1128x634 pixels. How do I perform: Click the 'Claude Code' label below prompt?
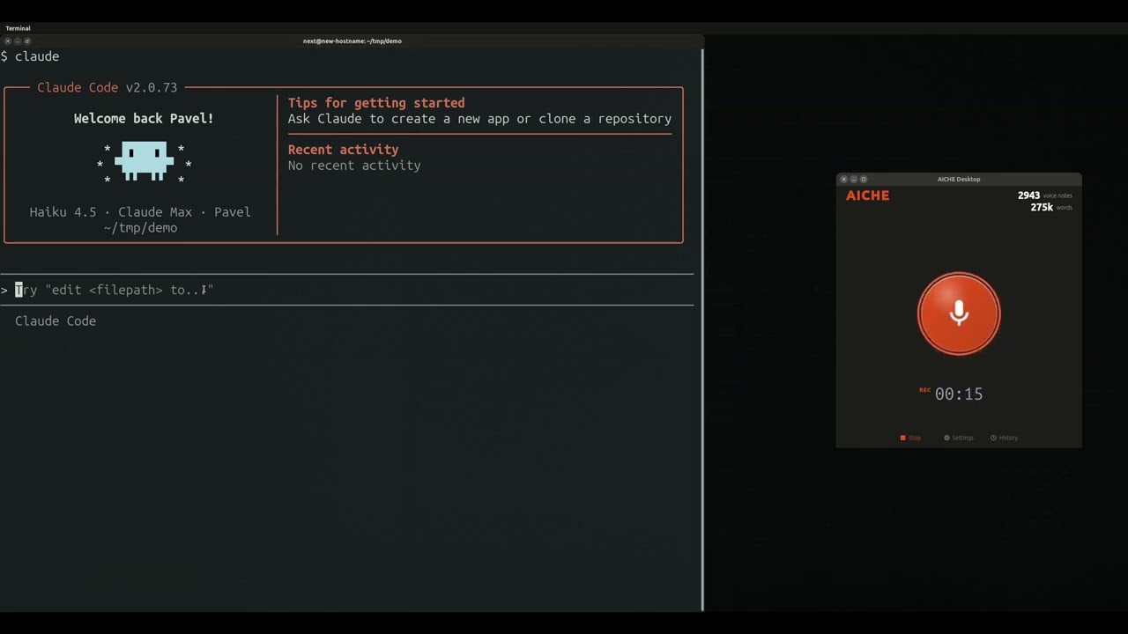[56, 321]
